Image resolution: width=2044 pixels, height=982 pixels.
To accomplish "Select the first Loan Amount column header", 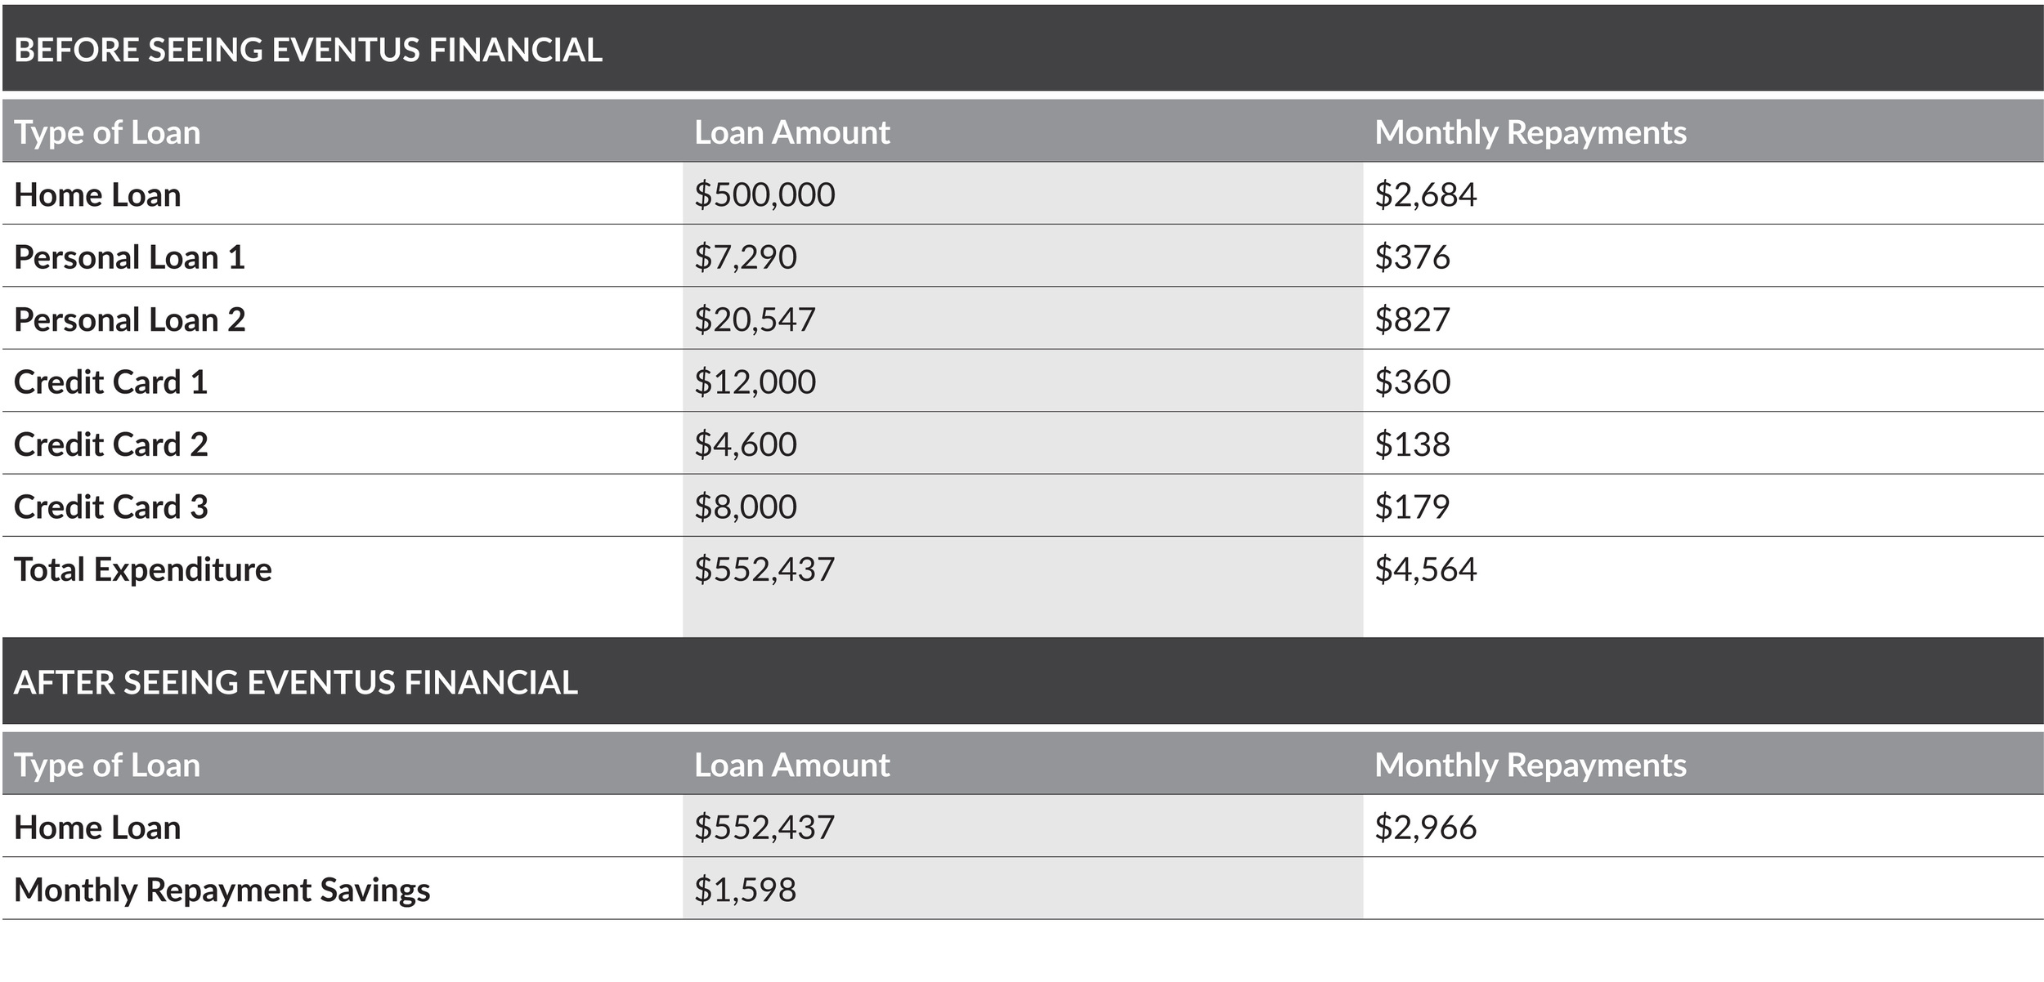I will [791, 132].
